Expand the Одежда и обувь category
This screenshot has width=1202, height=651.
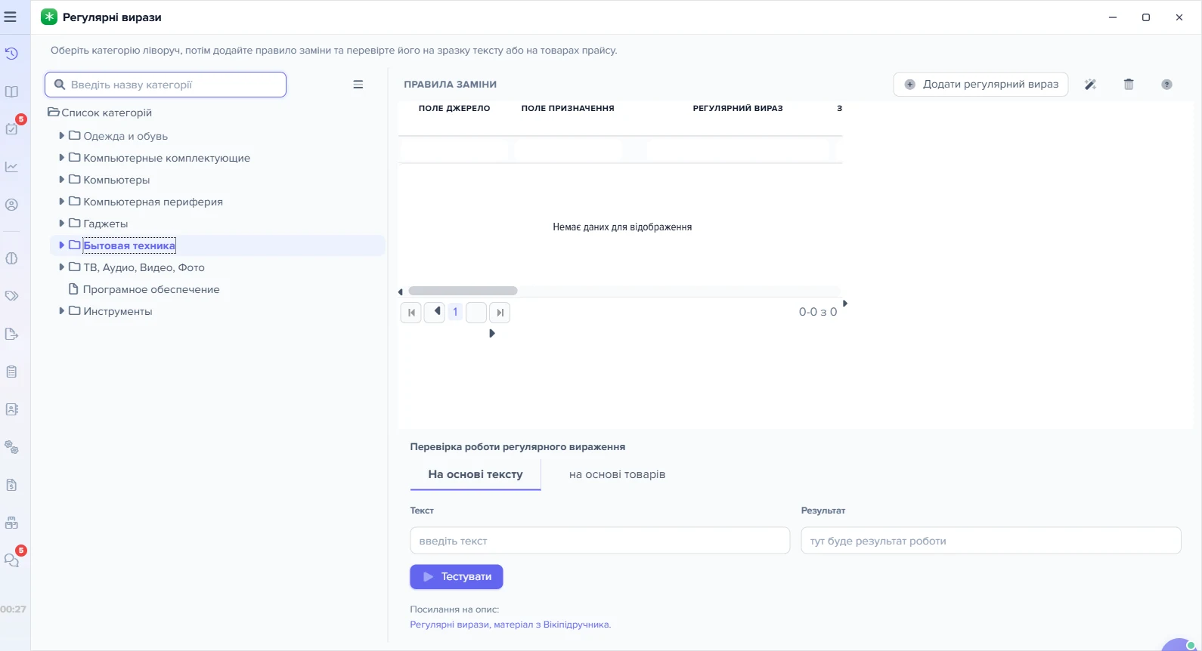(x=61, y=136)
